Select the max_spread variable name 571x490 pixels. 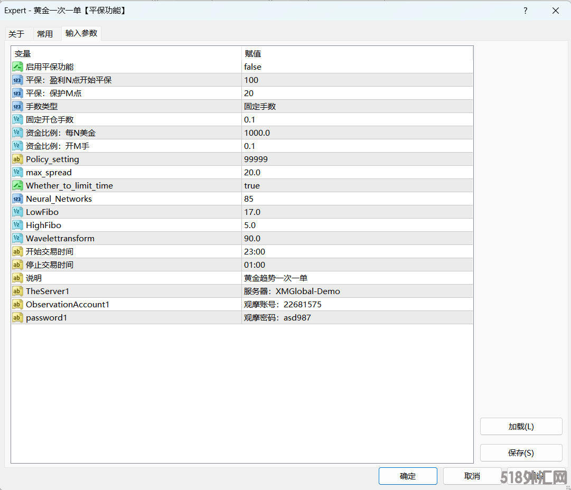pyautogui.click(x=49, y=173)
